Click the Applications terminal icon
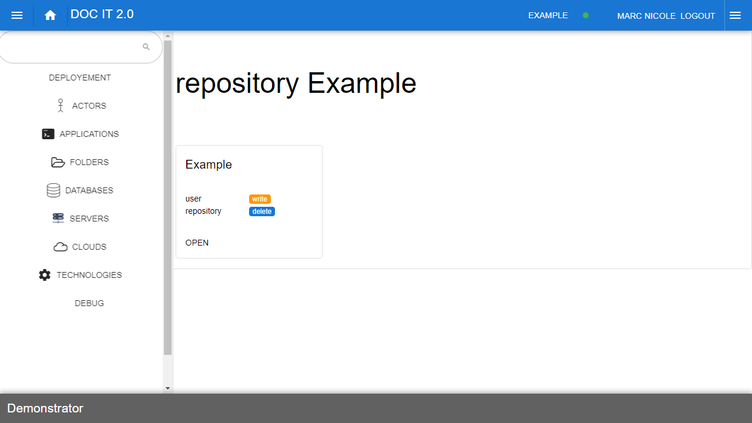 point(48,134)
